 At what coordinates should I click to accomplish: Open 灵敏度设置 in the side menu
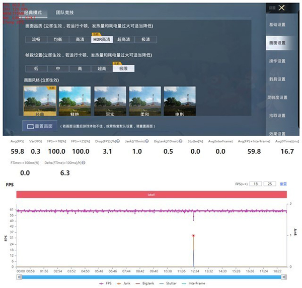(x=277, y=97)
